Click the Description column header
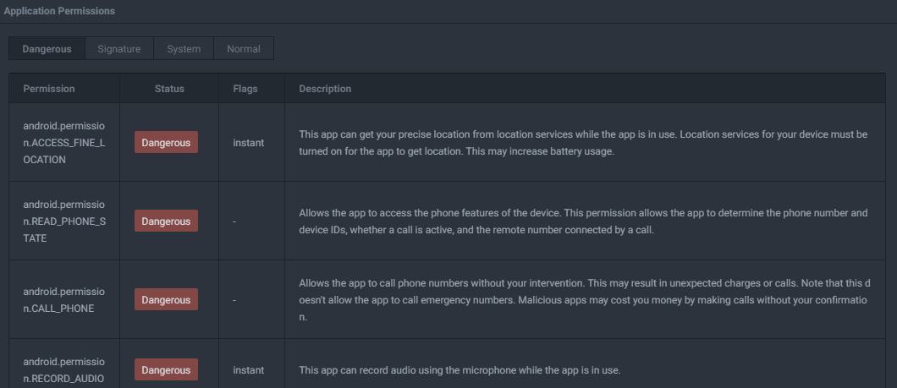This screenshot has width=897, height=388. point(325,89)
